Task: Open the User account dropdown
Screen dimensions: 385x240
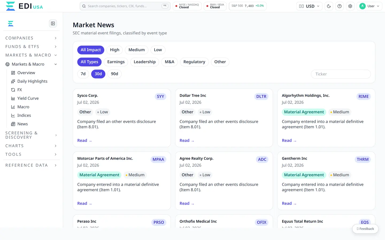Action: point(369,6)
